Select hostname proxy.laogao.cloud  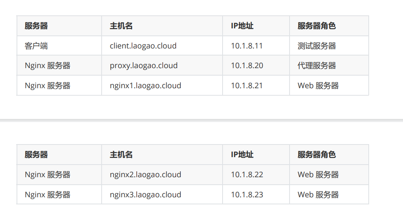coord(144,65)
